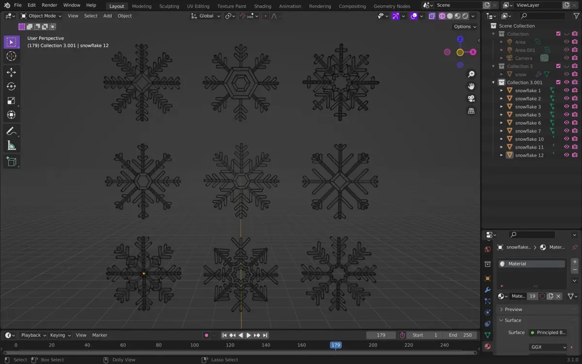582x364 pixels.
Task: Add a material slot with plus button
Action: tap(575, 262)
